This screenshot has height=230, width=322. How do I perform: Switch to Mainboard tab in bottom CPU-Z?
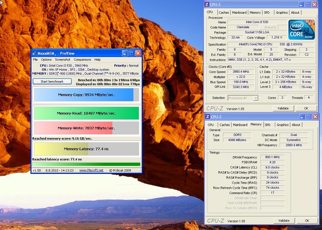point(240,125)
